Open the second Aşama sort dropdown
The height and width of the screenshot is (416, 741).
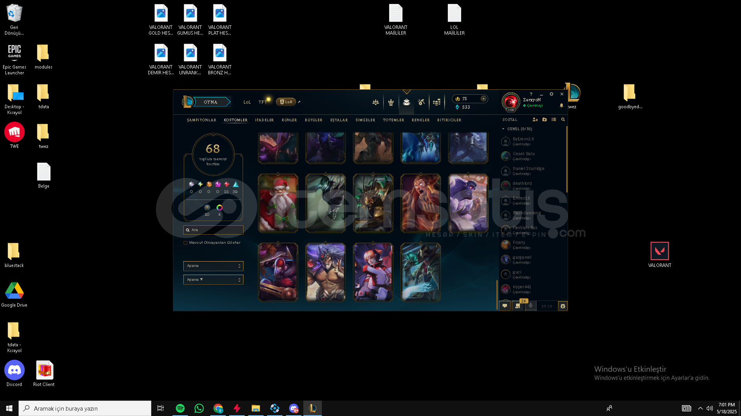click(213, 280)
